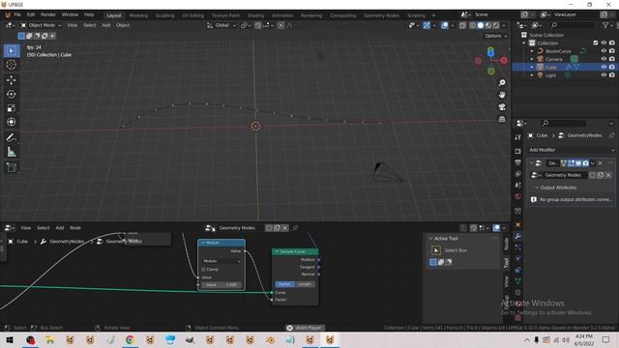Open the Render menu
The height and width of the screenshot is (348, 619).
[48, 14]
